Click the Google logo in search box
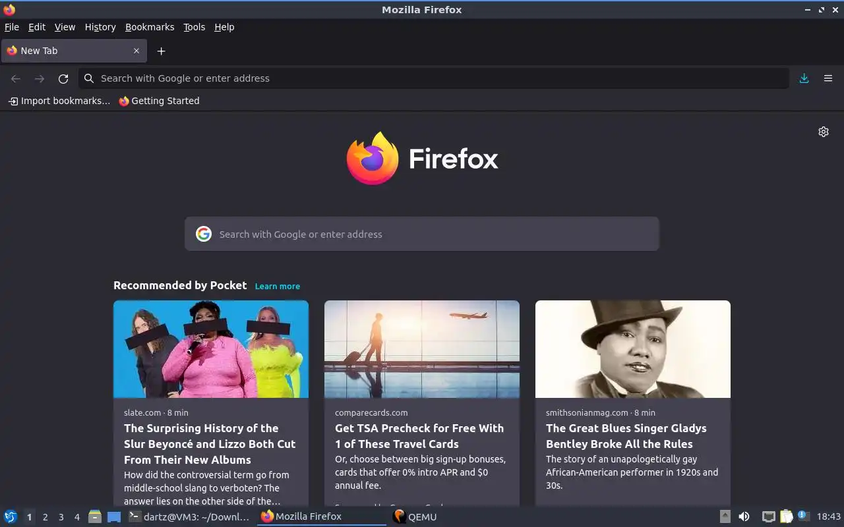Viewport: 844px width, 527px height. click(x=204, y=234)
